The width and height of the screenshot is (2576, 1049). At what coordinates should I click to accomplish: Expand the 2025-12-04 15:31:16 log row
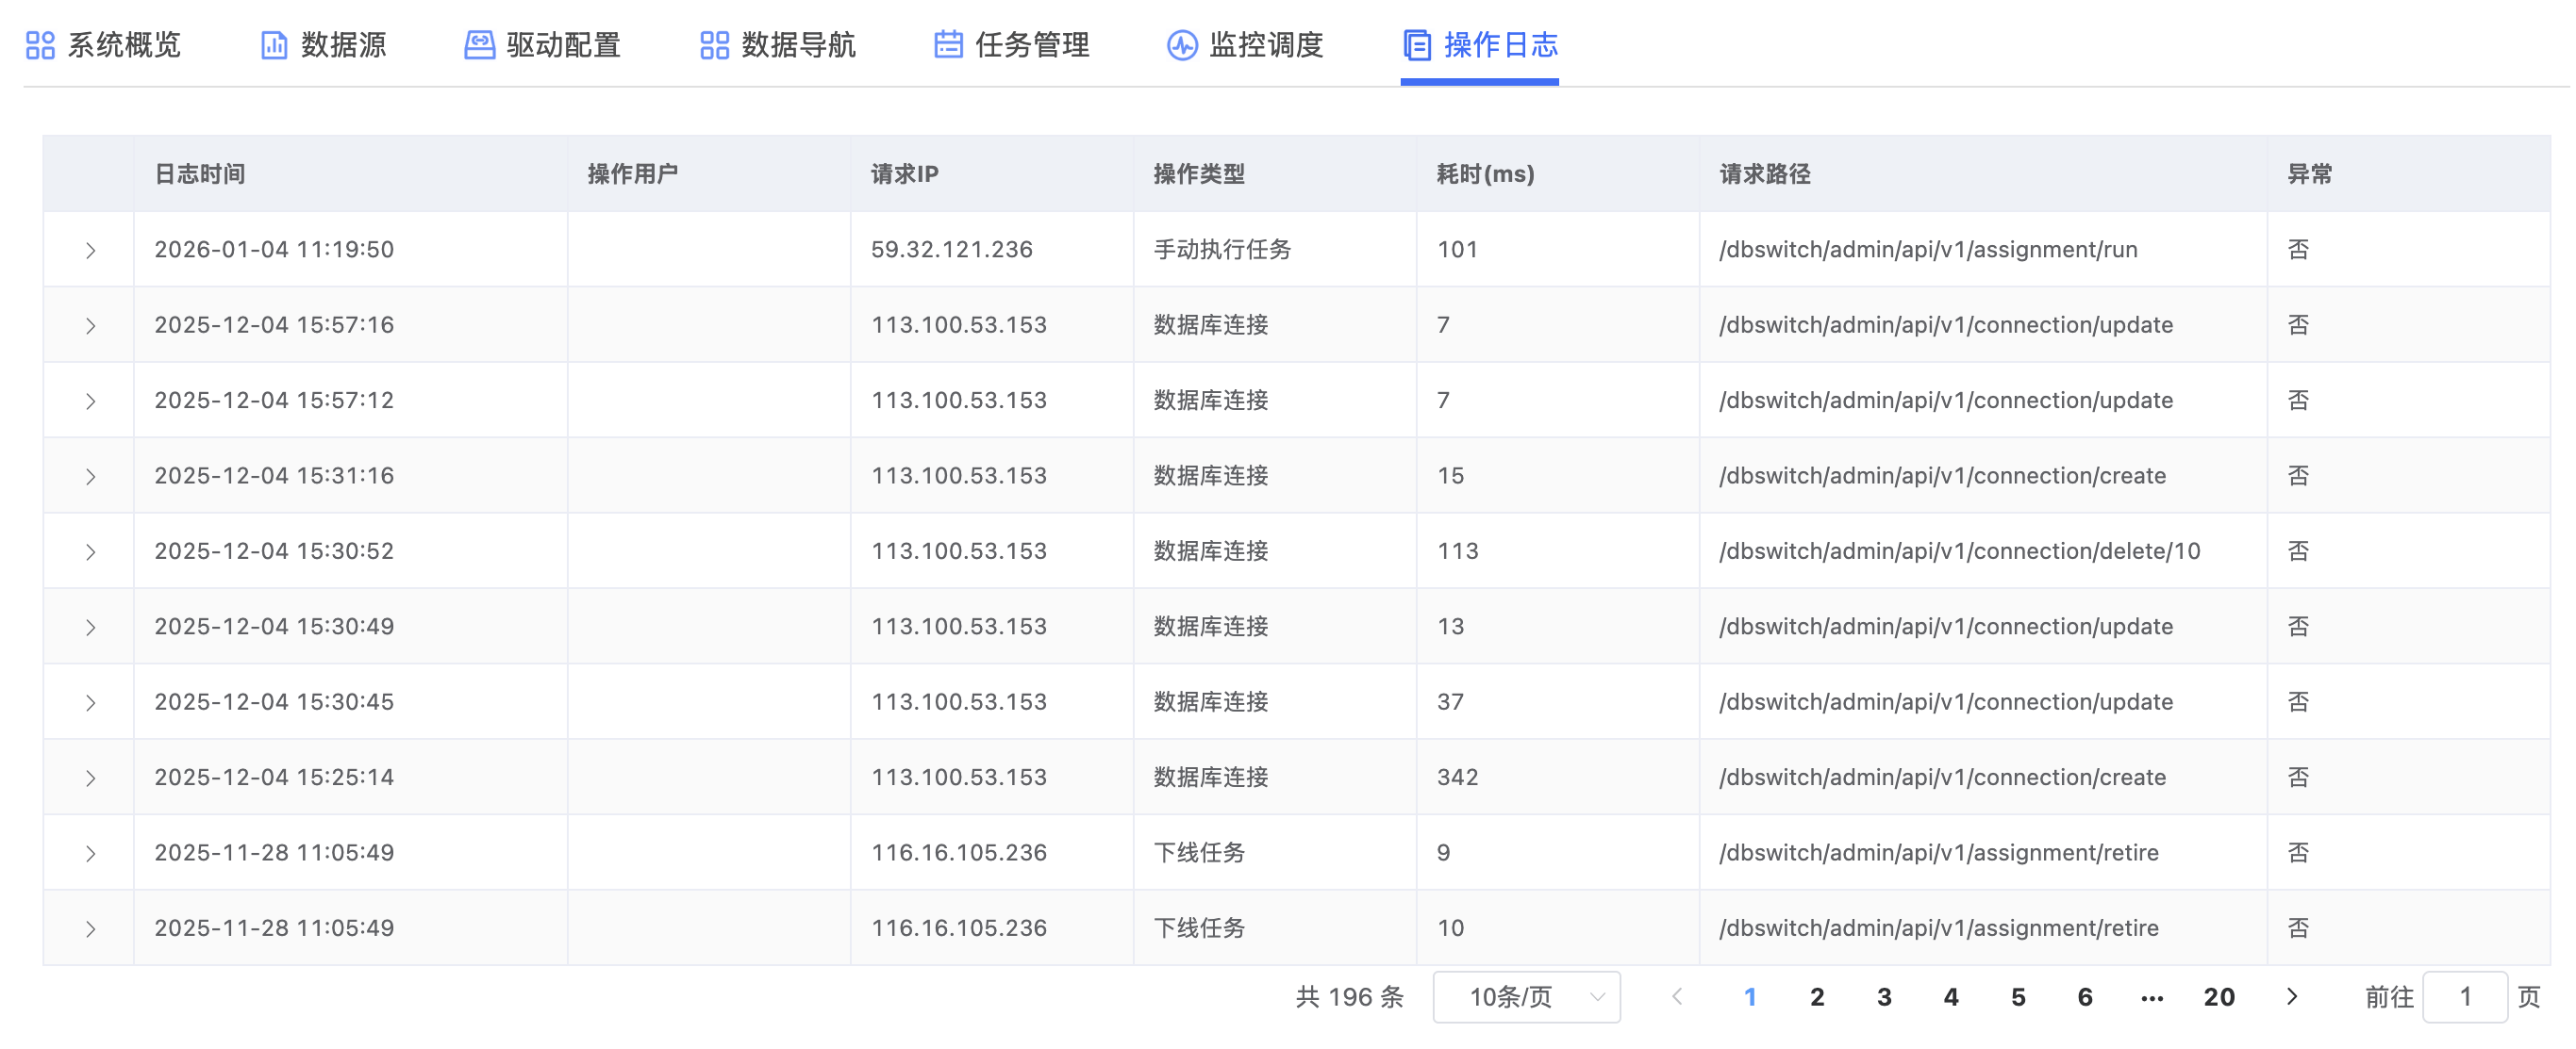pos(90,477)
